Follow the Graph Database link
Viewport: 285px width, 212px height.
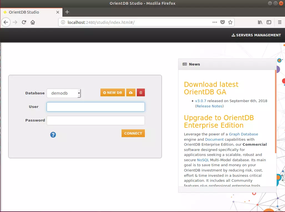click(243, 134)
